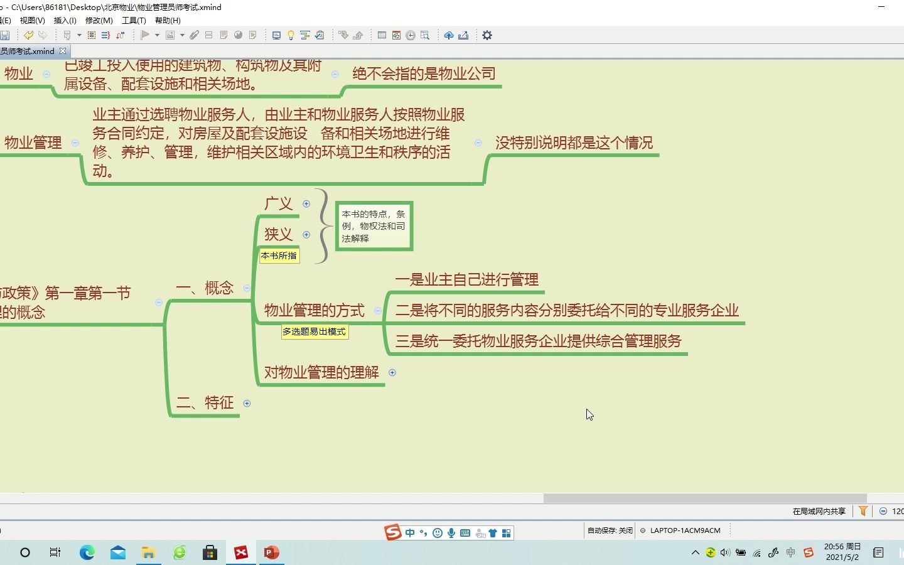Viewport: 904px width, 565px height.
Task: Collapse the 第一章第一节 topic branch
Action: 159,302
